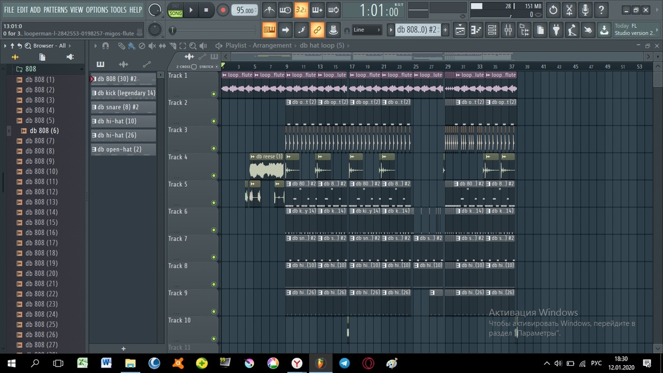This screenshot has width=663, height=373.
Task: Open the Piano roll view icon
Action: (x=476, y=30)
